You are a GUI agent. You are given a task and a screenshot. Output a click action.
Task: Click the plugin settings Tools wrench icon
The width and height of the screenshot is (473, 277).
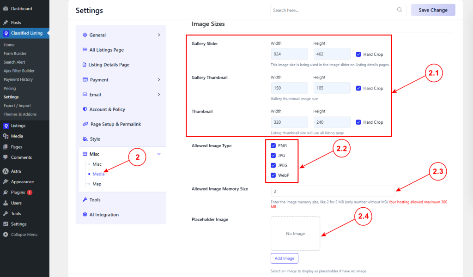click(x=85, y=199)
